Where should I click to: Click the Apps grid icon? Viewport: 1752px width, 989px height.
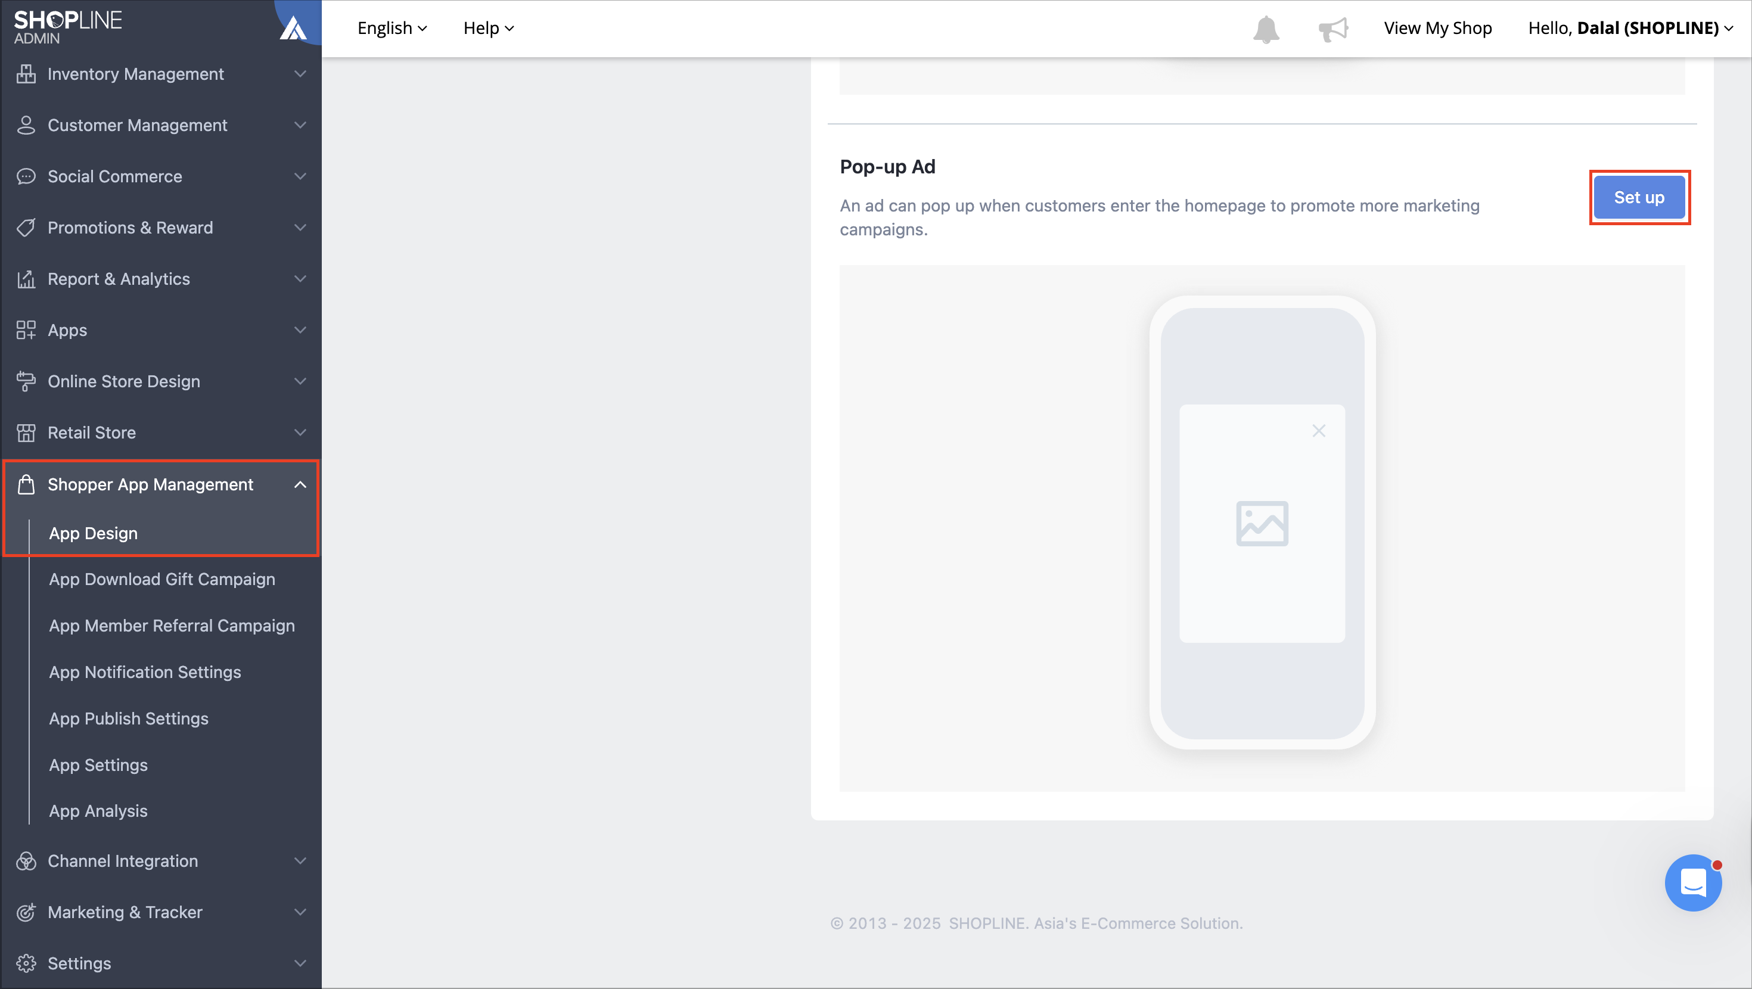click(26, 330)
